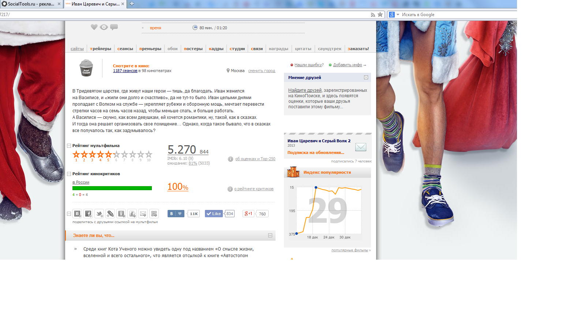This screenshot has width=562, height=316.
Task: Open the популярные фильмы link
Action: [350, 250]
